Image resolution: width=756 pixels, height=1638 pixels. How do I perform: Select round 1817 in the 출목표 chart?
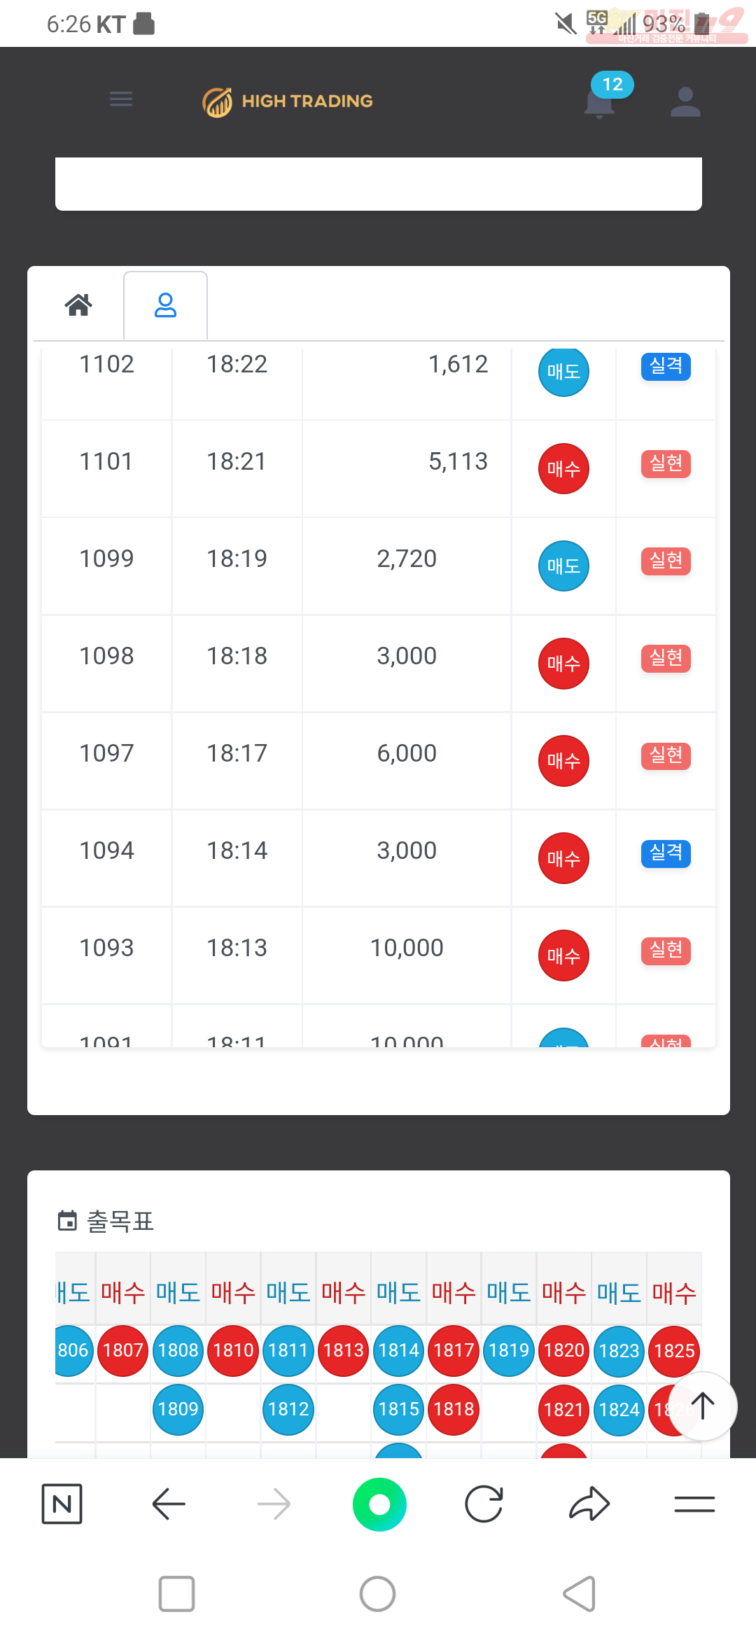pyautogui.click(x=454, y=1350)
